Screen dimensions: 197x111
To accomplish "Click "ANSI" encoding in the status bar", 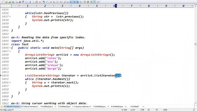I will tap(165, 110).
